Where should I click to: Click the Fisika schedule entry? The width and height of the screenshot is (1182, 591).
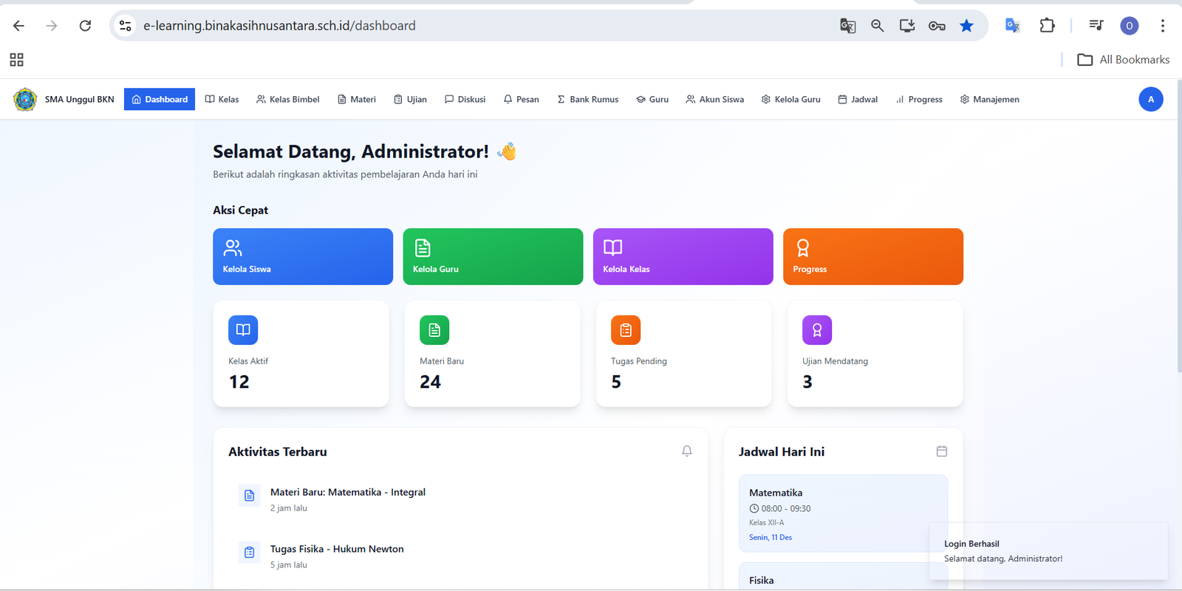click(x=843, y=576)
